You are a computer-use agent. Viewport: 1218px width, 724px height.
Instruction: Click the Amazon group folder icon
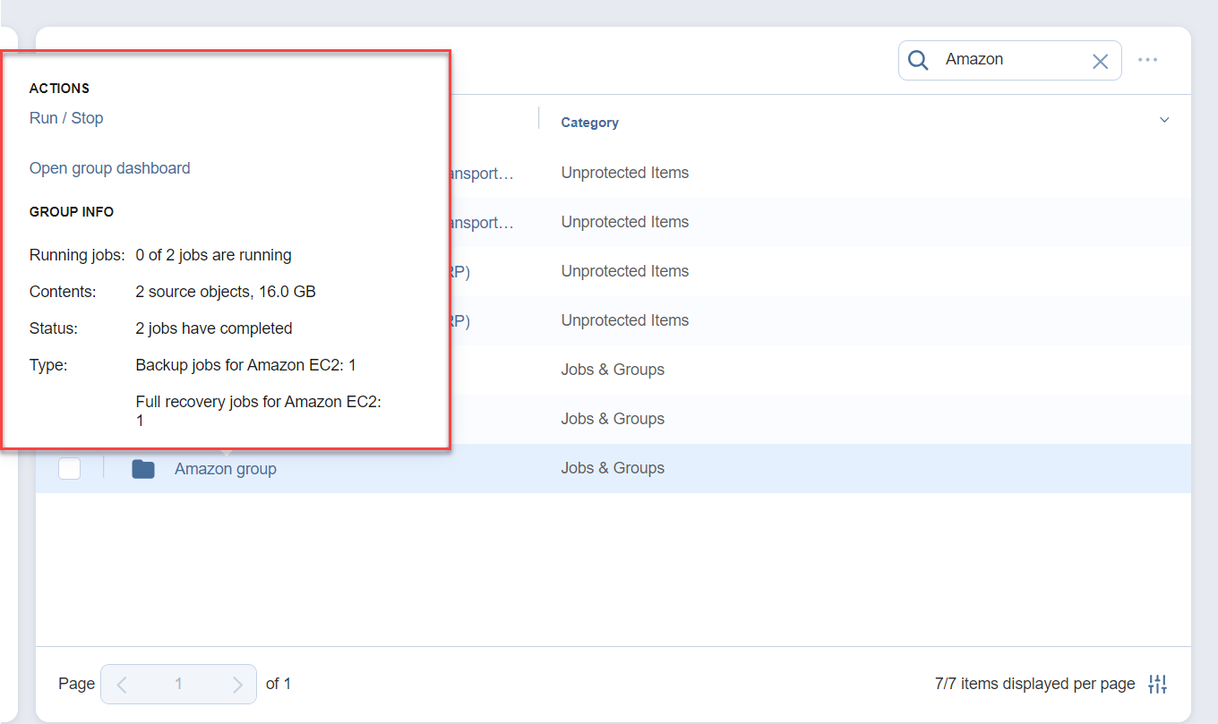[143, 469]
